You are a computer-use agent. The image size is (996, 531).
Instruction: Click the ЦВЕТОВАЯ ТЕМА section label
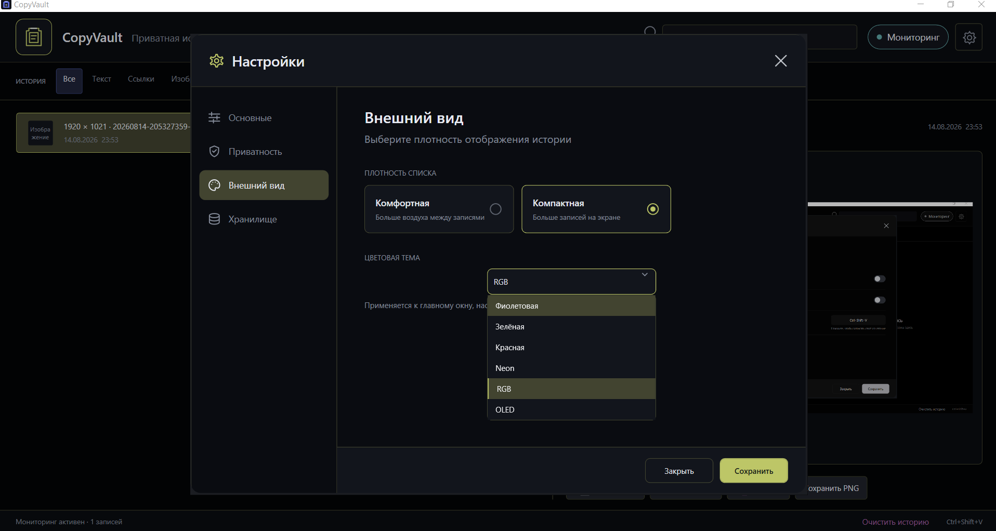392,258
